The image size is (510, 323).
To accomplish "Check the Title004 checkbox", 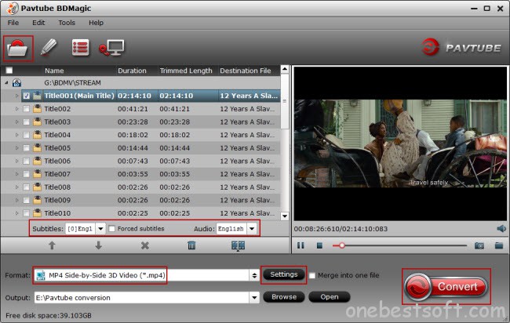I will click(27, 135).
